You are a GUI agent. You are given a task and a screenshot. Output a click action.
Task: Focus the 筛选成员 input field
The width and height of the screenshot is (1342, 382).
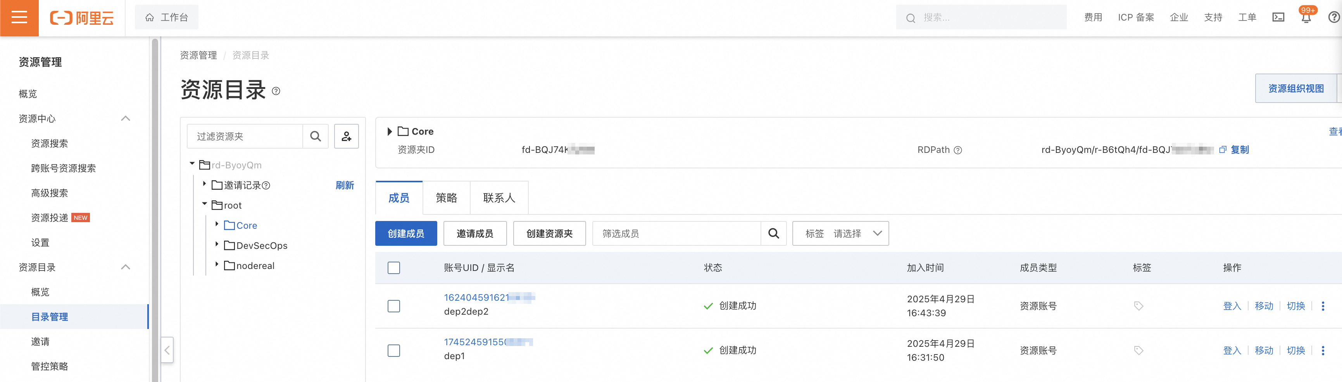[x=677, y=234]
